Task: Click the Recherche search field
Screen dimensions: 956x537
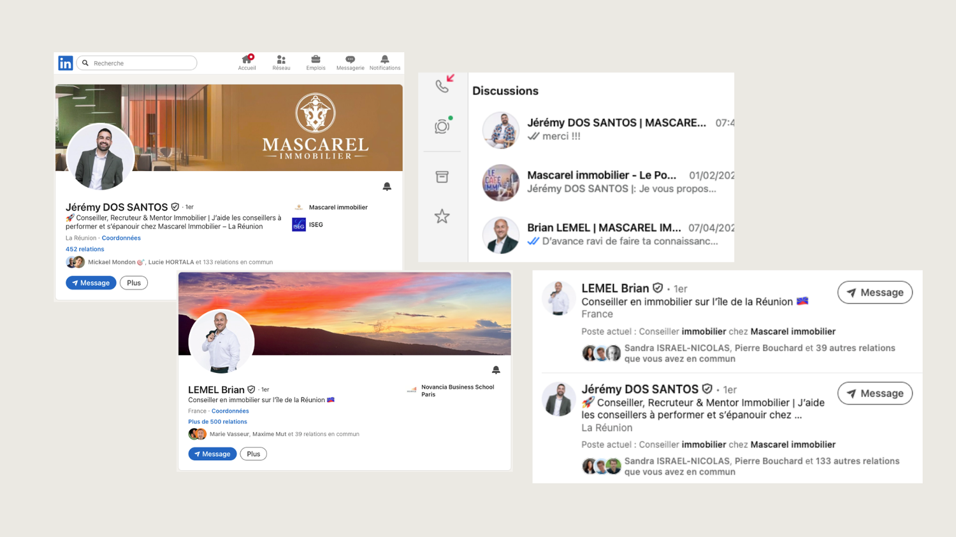Action: 137,63
